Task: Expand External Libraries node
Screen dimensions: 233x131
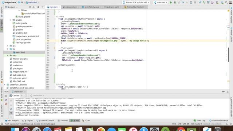Action: (5, 85)
